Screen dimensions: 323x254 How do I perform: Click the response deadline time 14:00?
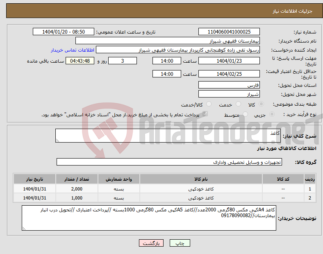tap(167, 61)
